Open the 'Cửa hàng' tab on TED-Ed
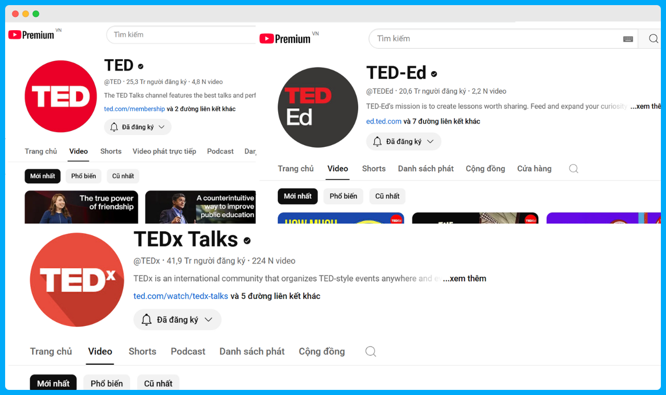 pos(534,169)
